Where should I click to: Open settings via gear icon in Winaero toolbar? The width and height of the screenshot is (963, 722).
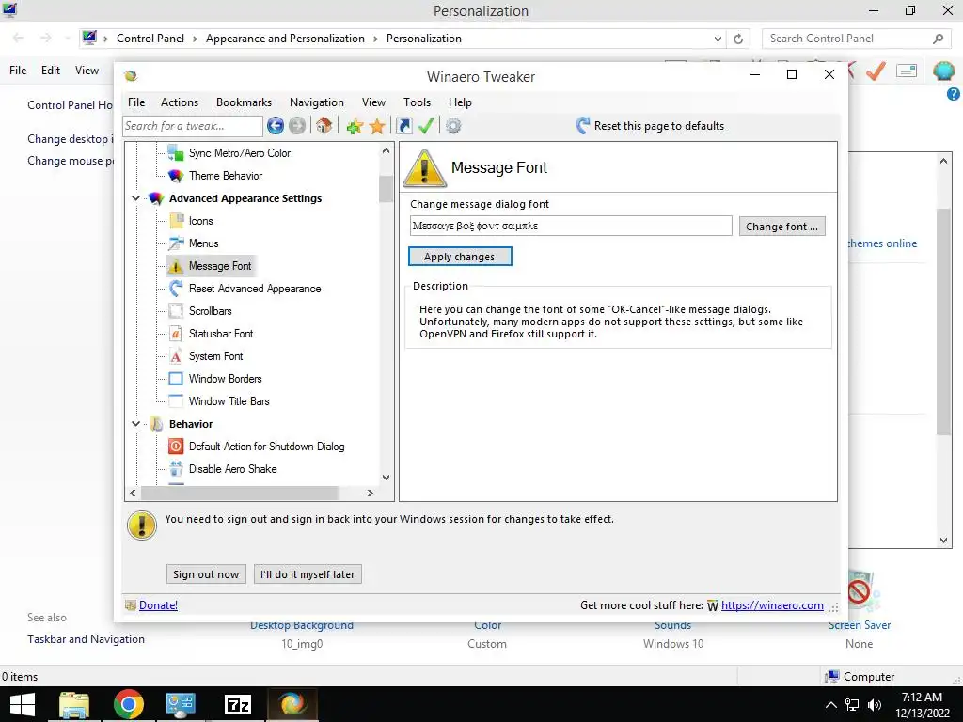click(453, 126)
